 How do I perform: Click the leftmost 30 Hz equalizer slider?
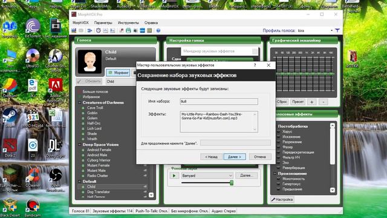(x=276, y=74)
